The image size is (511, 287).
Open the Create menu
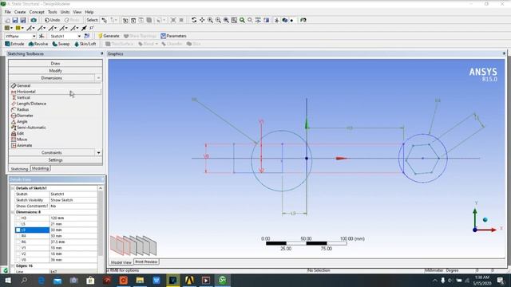click(x=20, y=12)
